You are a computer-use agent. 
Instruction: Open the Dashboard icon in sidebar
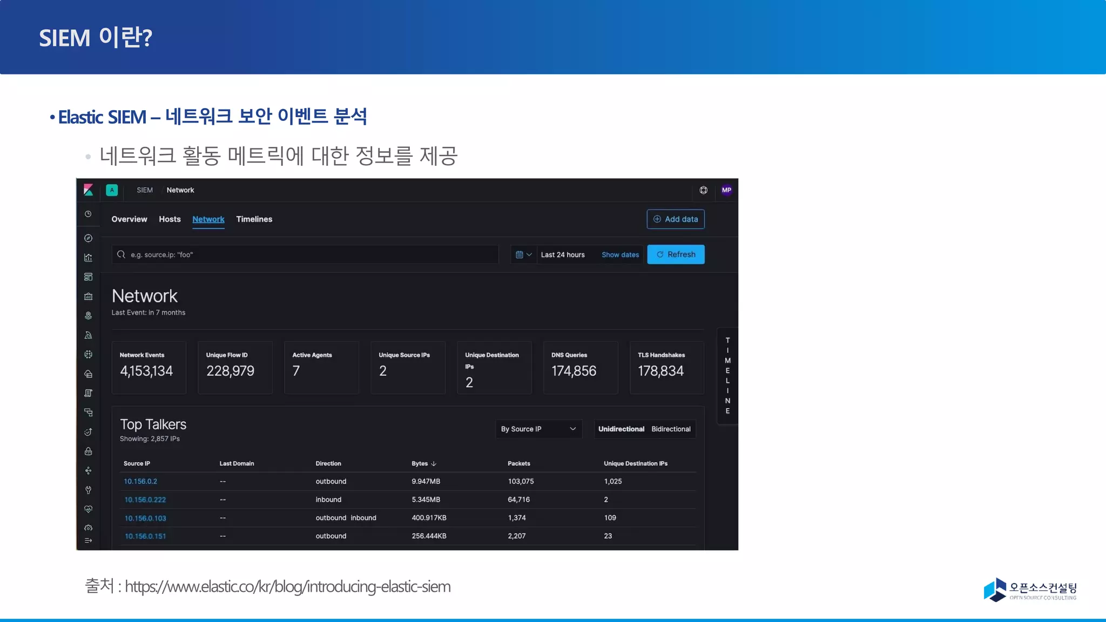click(x=88, y=277)
